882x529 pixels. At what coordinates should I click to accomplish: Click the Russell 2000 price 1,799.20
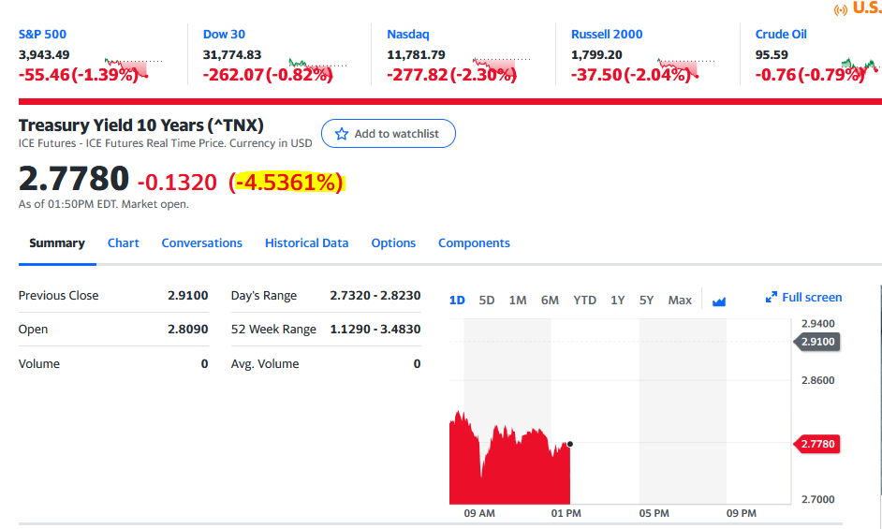596,54
